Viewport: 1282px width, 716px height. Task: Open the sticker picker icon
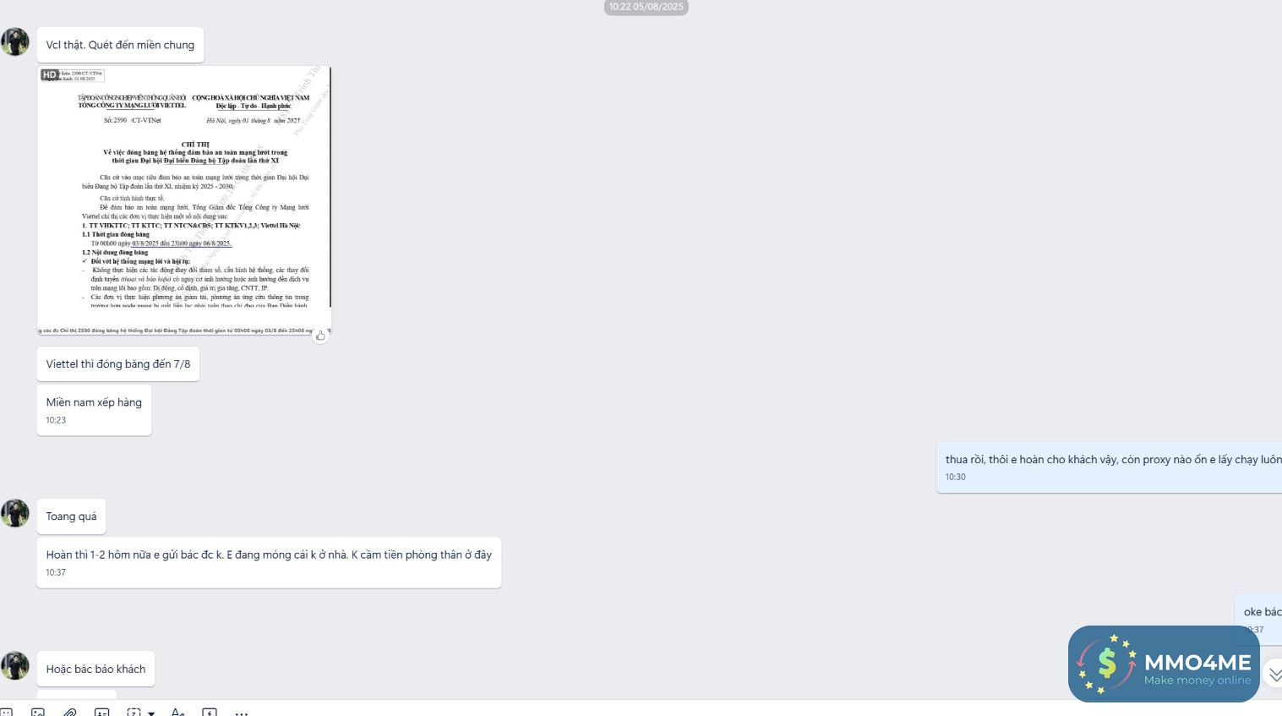(5, 713)
